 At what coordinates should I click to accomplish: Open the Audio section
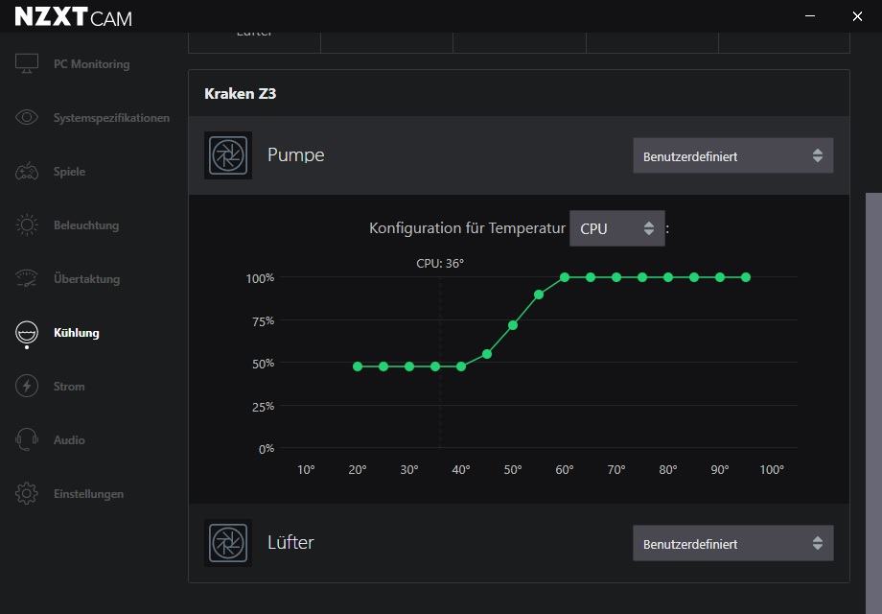[69, 440]
